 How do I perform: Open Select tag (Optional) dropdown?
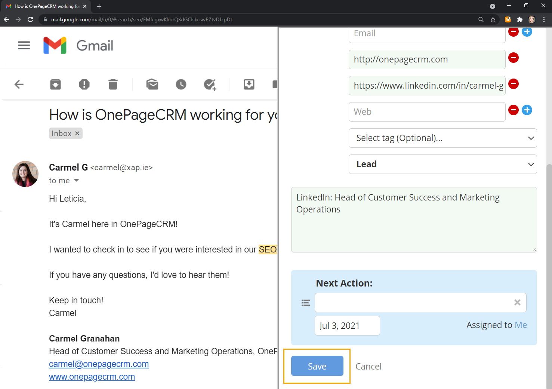point(442,138)
